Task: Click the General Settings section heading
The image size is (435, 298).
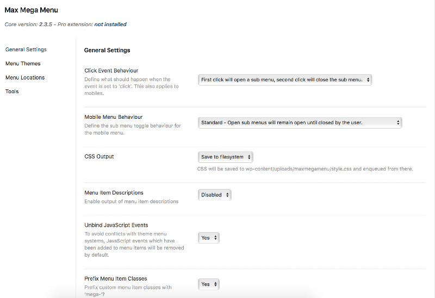Action: (107, 50)
